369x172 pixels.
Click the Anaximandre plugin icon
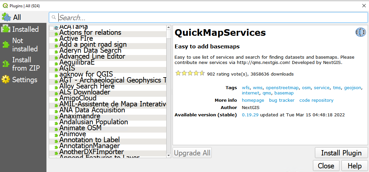tap(56, 117)
